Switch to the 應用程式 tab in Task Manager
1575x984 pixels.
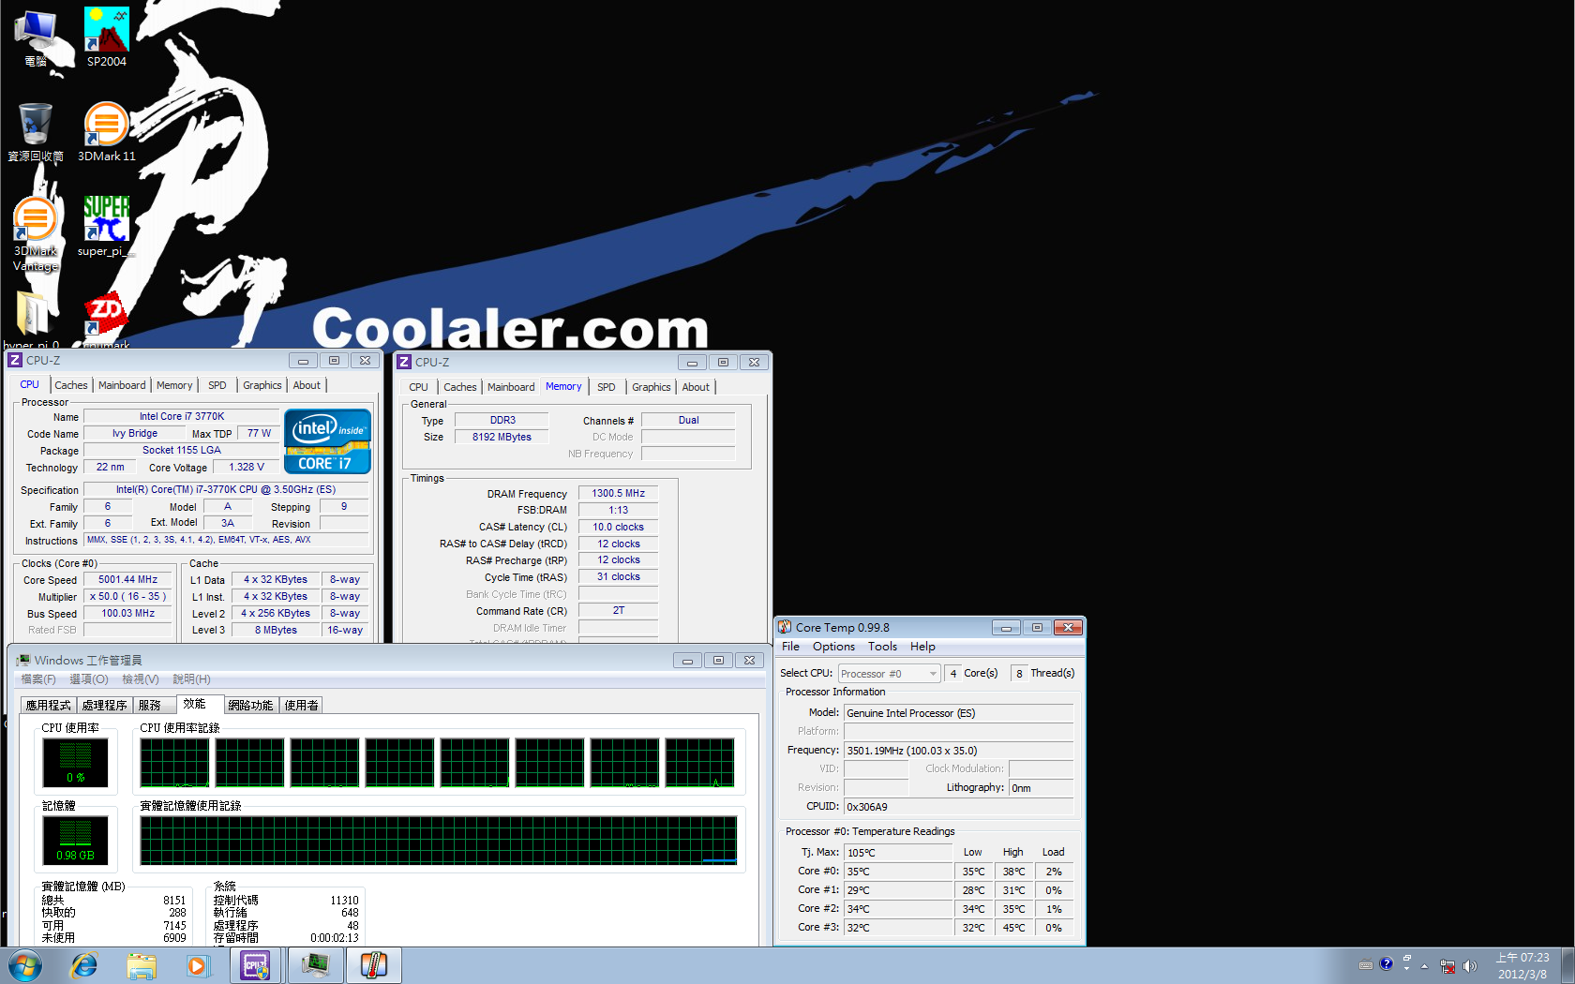(48, 706)
